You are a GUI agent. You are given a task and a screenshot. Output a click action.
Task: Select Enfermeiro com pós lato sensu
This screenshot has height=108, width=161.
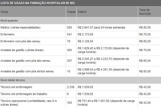coord(20,41)
